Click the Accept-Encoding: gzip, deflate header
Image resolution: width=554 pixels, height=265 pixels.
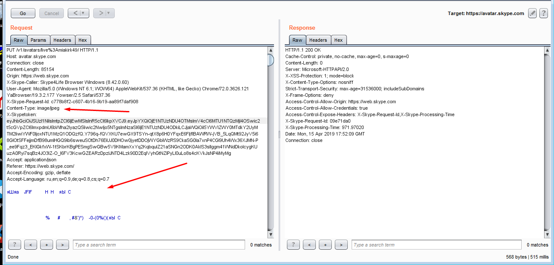(x=38, y=173)
